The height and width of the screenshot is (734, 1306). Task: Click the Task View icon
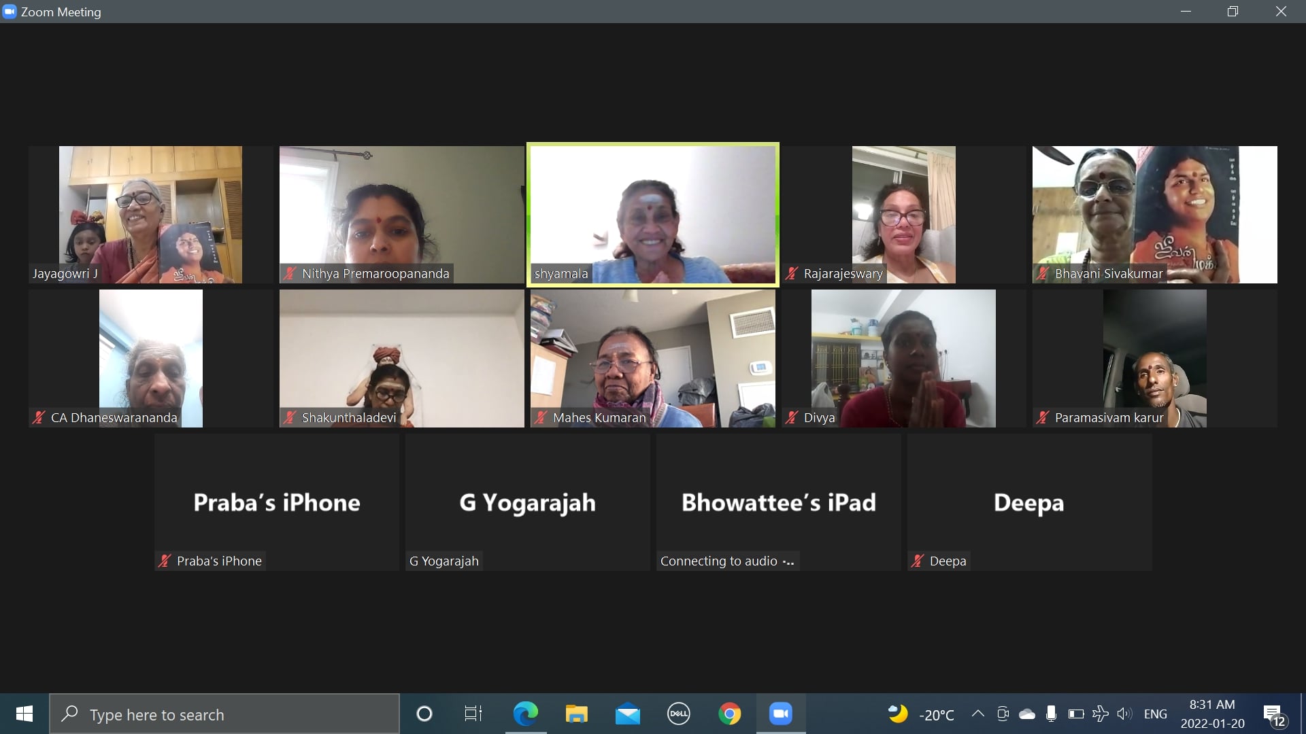473,714
